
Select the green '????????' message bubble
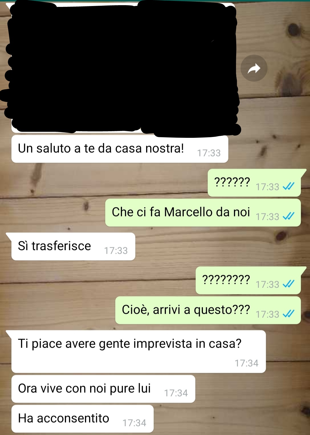tap(248, 280)
